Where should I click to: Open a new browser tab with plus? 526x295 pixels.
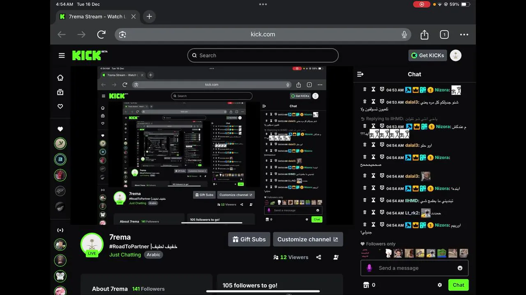(x=149, y=16)
